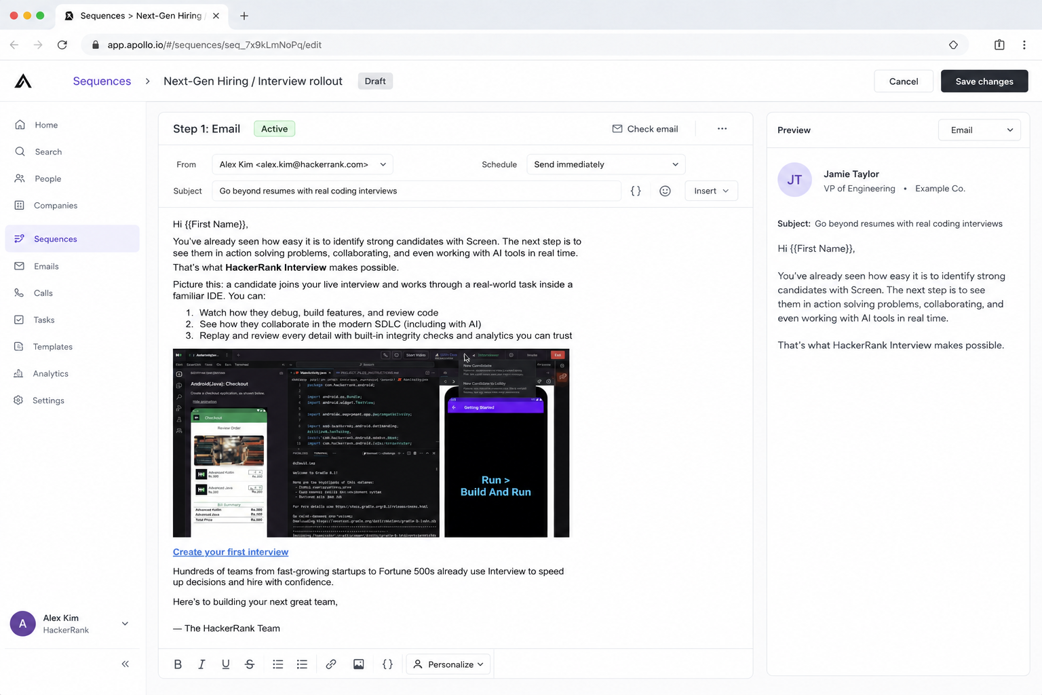Insert a hyperlink with link icon
The width and height of the screenshot is (1042, 695).
(x=331, y=664)
